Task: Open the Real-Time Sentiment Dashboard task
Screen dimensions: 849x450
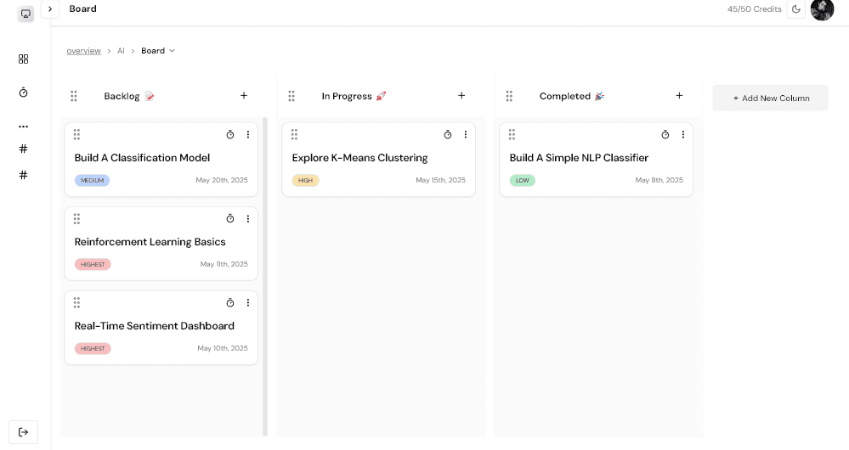Action: point(155,326)
